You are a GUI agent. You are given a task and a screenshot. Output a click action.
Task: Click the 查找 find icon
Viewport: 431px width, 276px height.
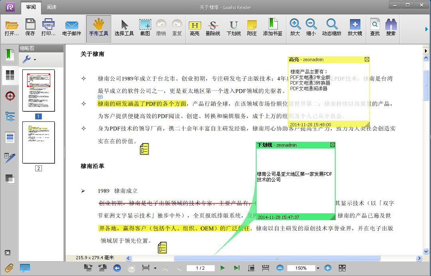click(375, 27)
